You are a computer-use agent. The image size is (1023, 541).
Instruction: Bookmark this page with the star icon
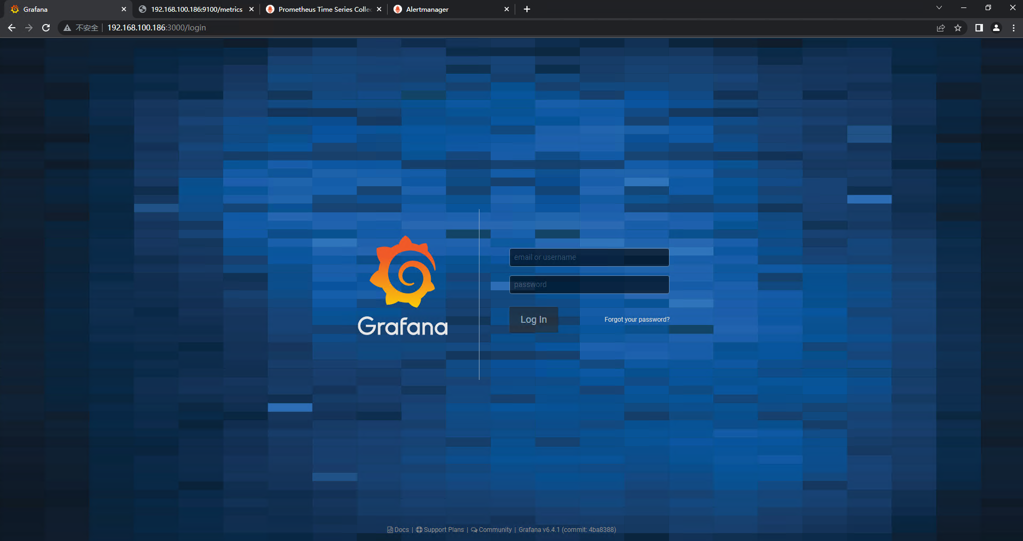click(958, 28)
